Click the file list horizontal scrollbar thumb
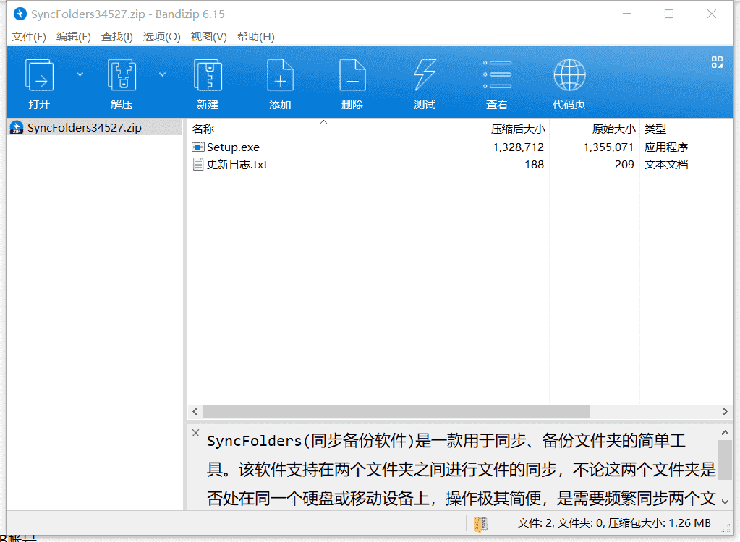 click(396, 411)
